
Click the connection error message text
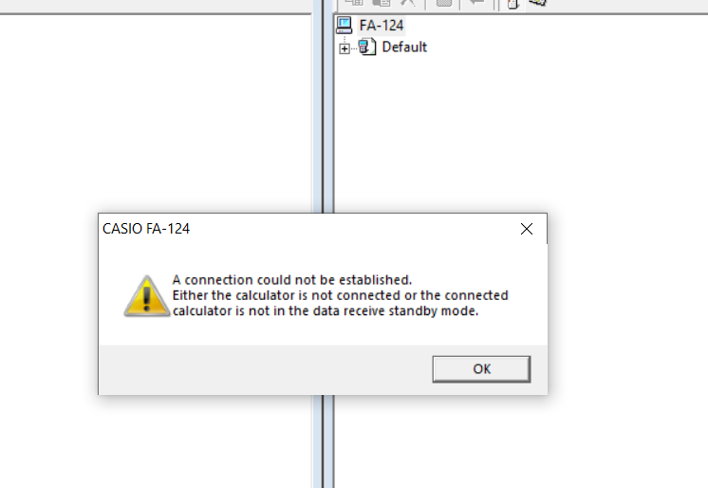[340, 295]
